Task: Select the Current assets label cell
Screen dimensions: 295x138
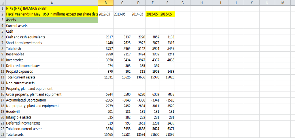Action: tap(52, 26)
